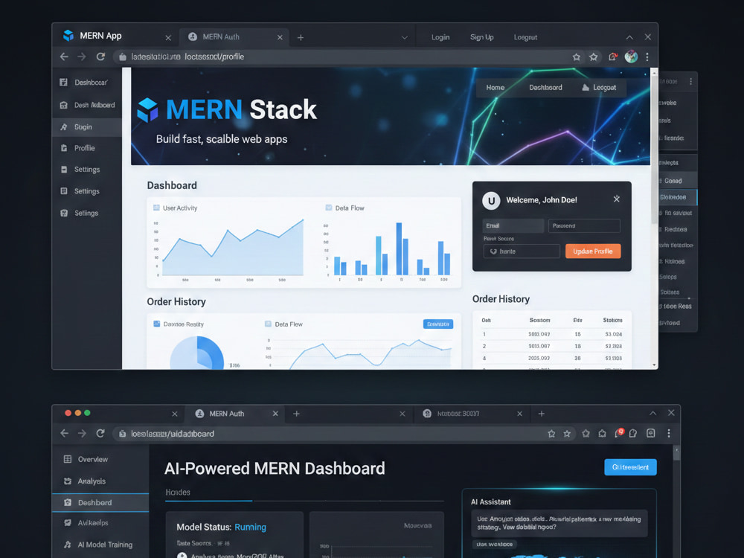Click Login in top title bar
744x558 pixels.
pos(440,37)
